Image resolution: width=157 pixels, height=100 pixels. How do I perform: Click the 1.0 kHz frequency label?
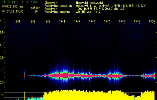coord(2,45)
